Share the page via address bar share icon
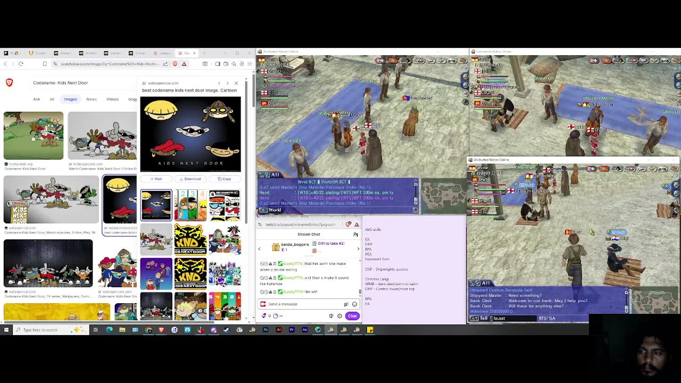The height and width of the screenshot is (383, 681). pos(165,64)
